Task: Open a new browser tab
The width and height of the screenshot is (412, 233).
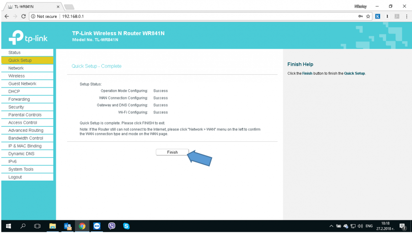Action: coord(69,7)
